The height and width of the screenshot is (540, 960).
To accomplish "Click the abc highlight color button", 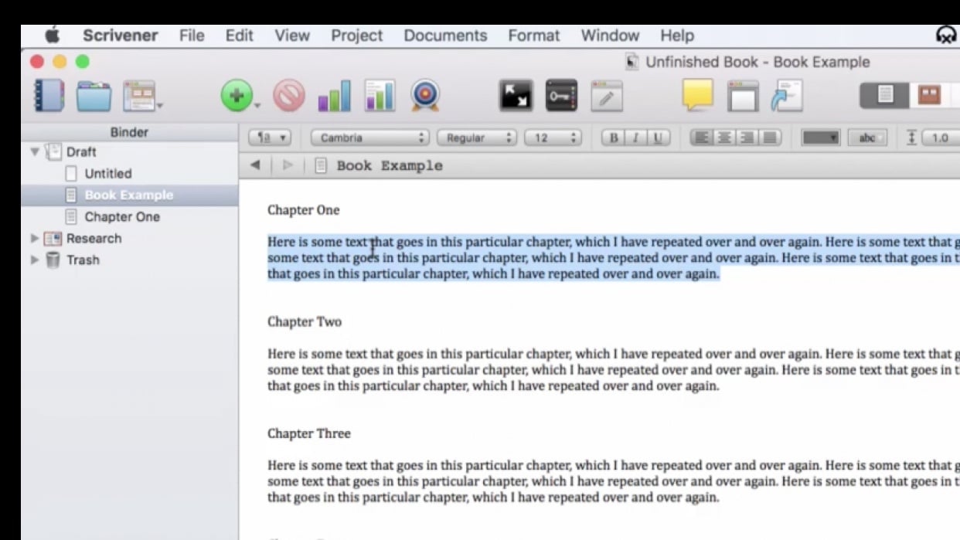I will 867,138.
